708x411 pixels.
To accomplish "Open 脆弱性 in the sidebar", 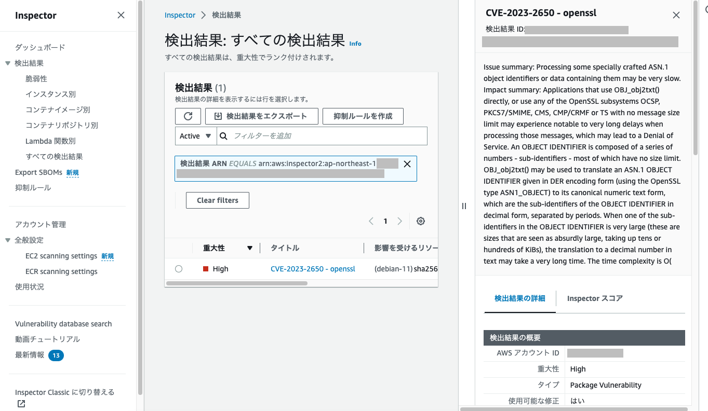I will click(36, 78).
